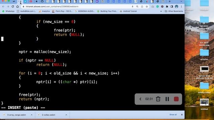The width and height of the screenshot is (214, 120).
Task: Expand the tab search dropdown
Action: click(x=181, y=1)
